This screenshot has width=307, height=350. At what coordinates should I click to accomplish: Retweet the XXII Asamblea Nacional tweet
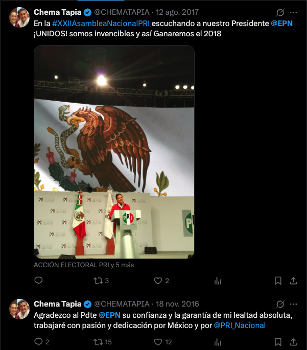click(x=101, y=281)
